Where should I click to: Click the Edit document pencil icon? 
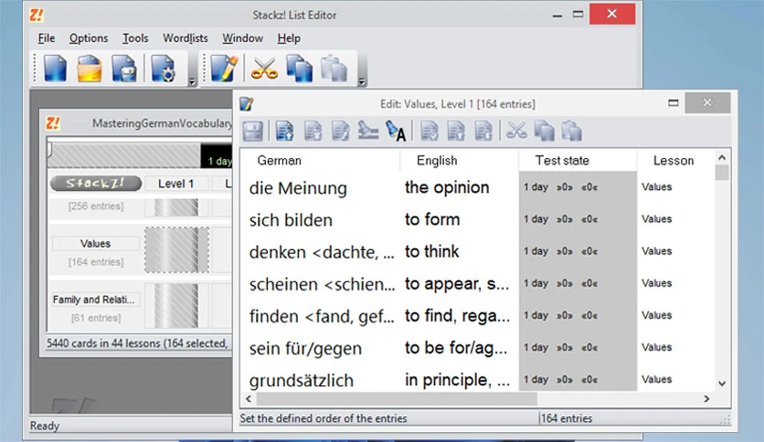pos(224,68)
